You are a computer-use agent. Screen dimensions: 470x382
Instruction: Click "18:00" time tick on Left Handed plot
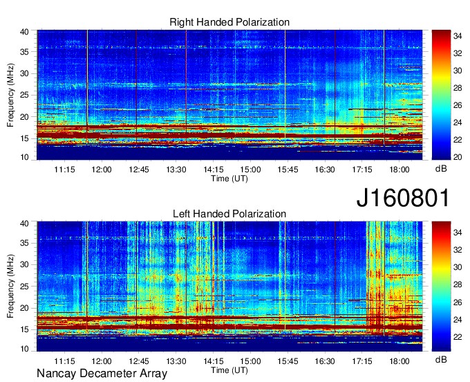(399, 361)
